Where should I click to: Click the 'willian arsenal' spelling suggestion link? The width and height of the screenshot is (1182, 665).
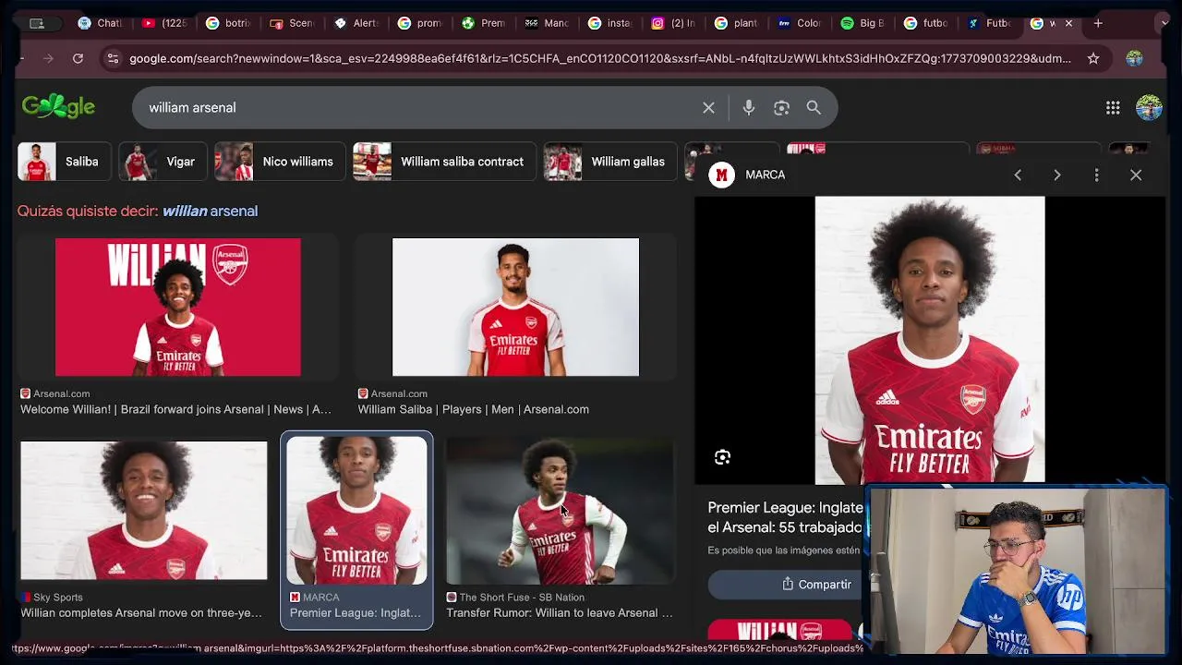(210, 212)
